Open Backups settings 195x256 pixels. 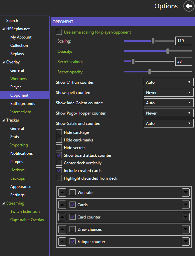pos(18,178)
